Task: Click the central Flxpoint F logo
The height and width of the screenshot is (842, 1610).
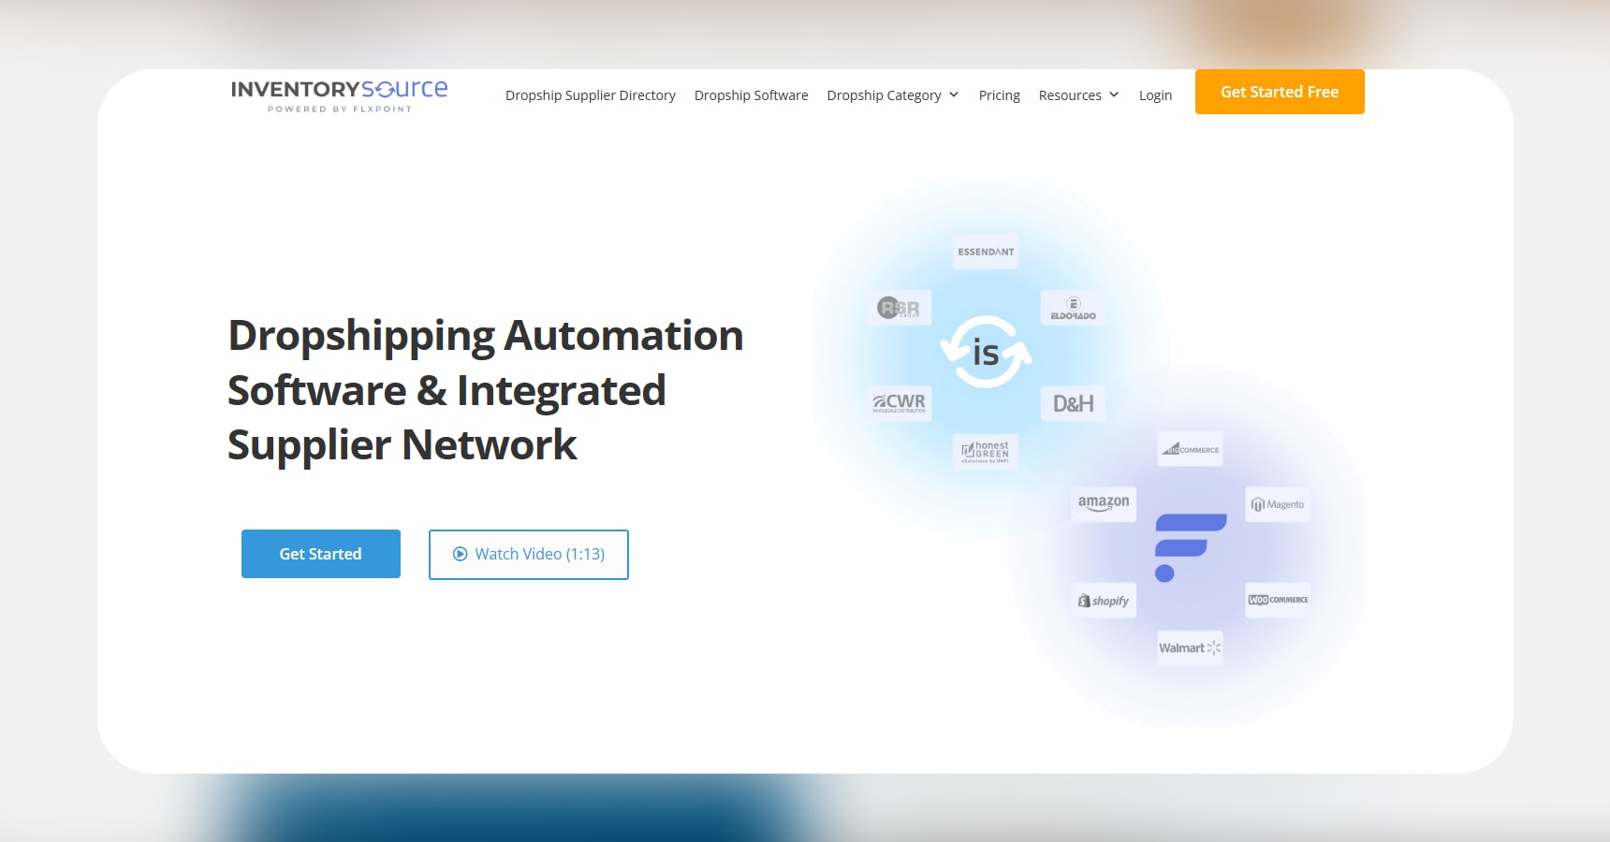Action: (x=1190, y=548)
